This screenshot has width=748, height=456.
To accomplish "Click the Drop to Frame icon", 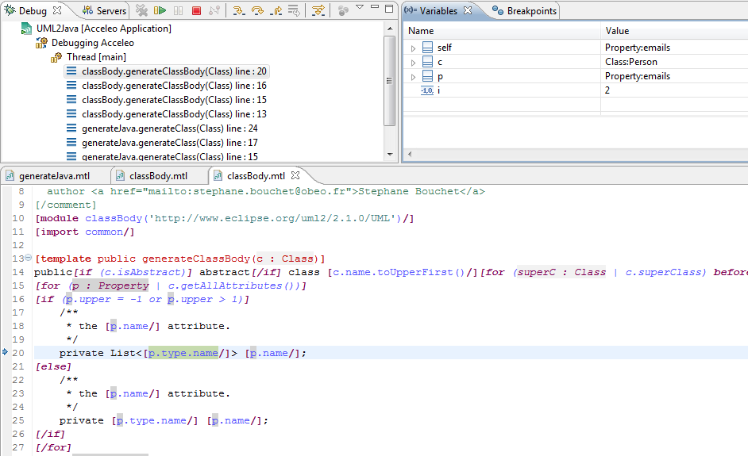I will point(294,10).
